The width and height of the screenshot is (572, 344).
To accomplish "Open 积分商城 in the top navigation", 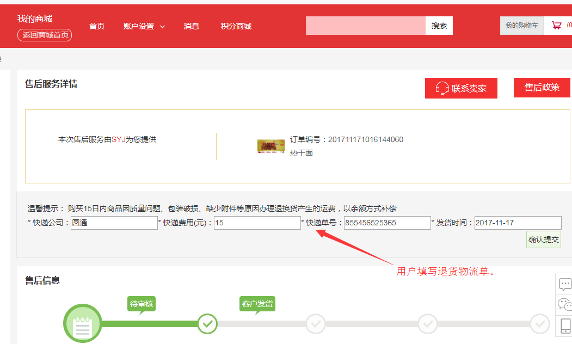I will coord(236,26).
